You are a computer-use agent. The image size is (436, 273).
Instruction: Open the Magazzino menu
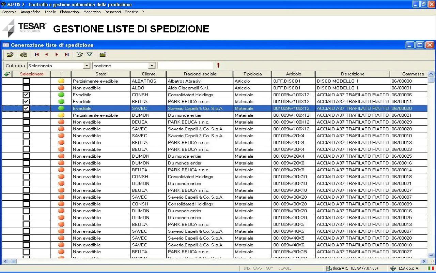(92, 12)
